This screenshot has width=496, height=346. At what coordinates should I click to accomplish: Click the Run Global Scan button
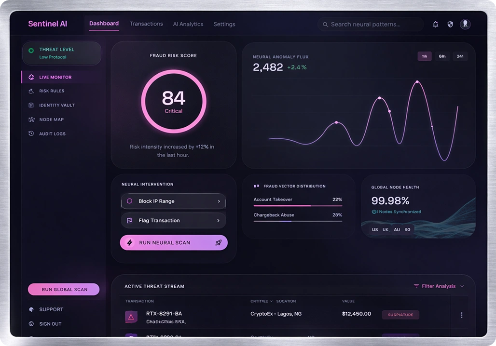pos(64,290)
